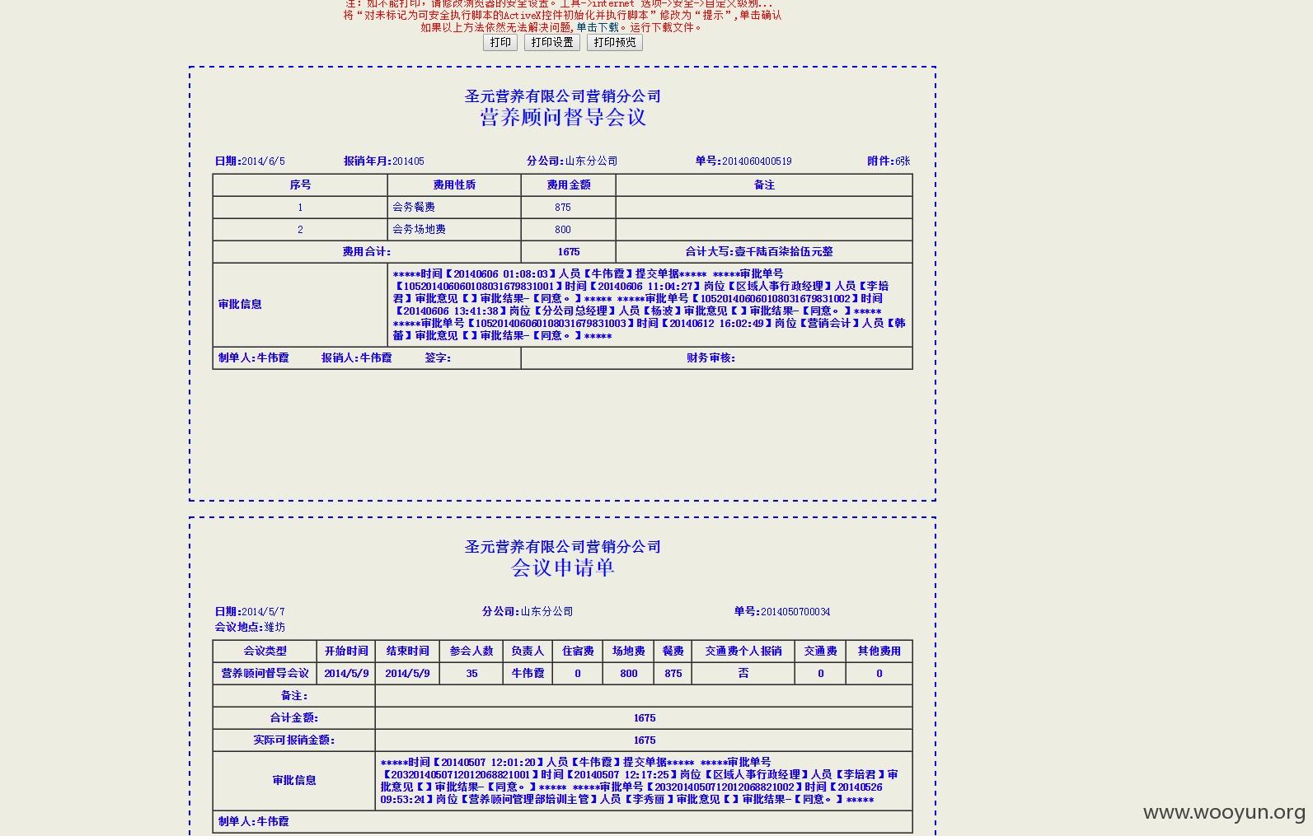Click 会议地点:潍坊 text
Viewport: 1313px width, 836px height.
click(250, 627)
